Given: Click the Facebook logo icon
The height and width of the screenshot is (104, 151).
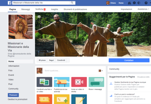Looking at the screenshot, I should (9, 3).
